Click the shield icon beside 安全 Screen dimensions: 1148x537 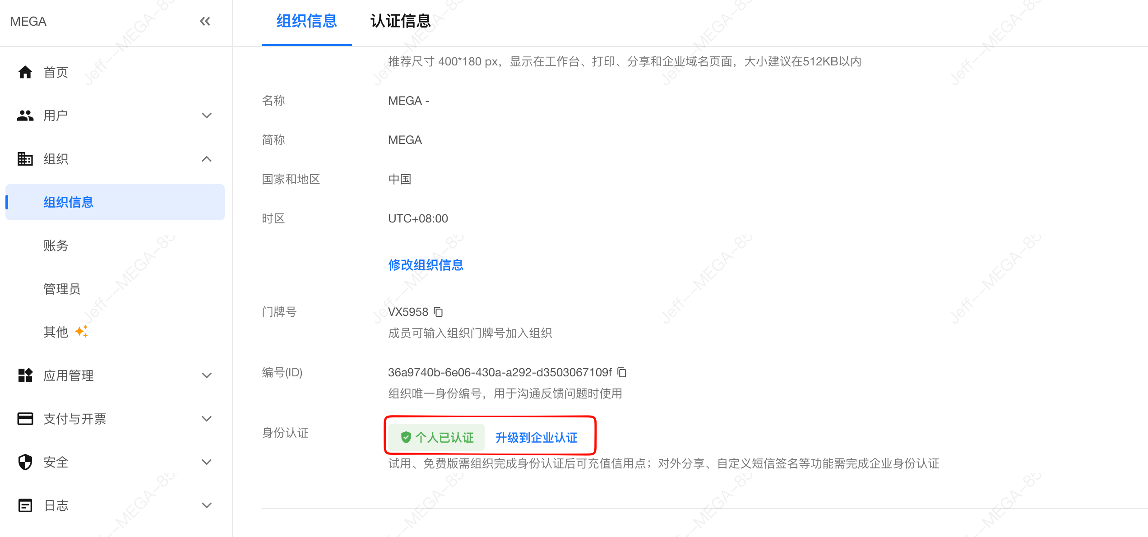[25, 462]
